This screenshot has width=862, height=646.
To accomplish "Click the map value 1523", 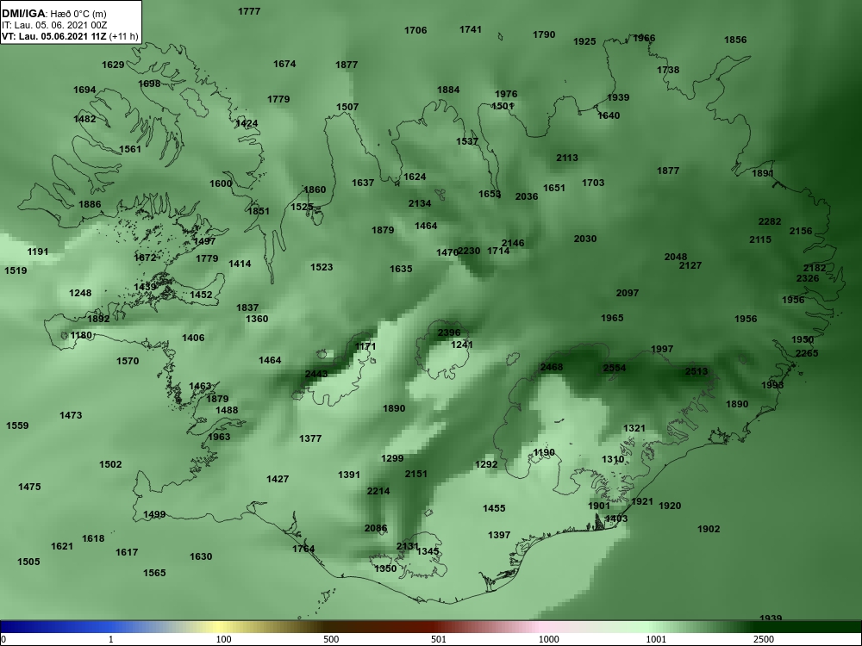I will [322, 267].
